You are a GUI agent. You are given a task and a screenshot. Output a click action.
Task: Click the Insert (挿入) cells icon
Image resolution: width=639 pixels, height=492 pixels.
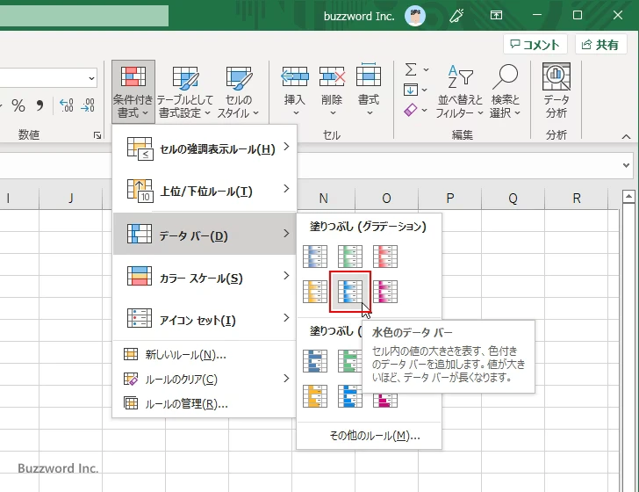295,76
